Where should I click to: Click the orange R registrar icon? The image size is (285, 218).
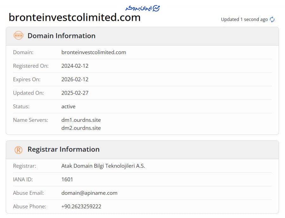(18, 150)
